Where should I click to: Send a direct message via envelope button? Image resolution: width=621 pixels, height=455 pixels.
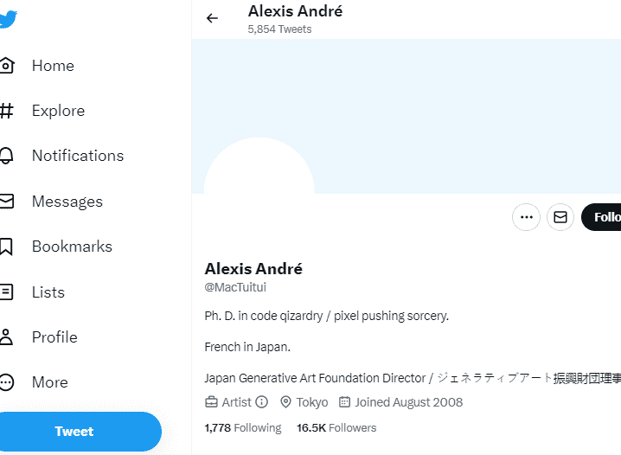pos(560,217)
